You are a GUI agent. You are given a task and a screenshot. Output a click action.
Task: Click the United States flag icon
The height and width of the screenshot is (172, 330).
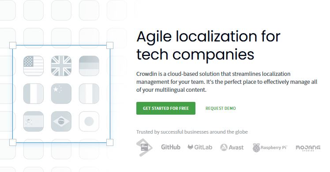[x=34, y=66]
